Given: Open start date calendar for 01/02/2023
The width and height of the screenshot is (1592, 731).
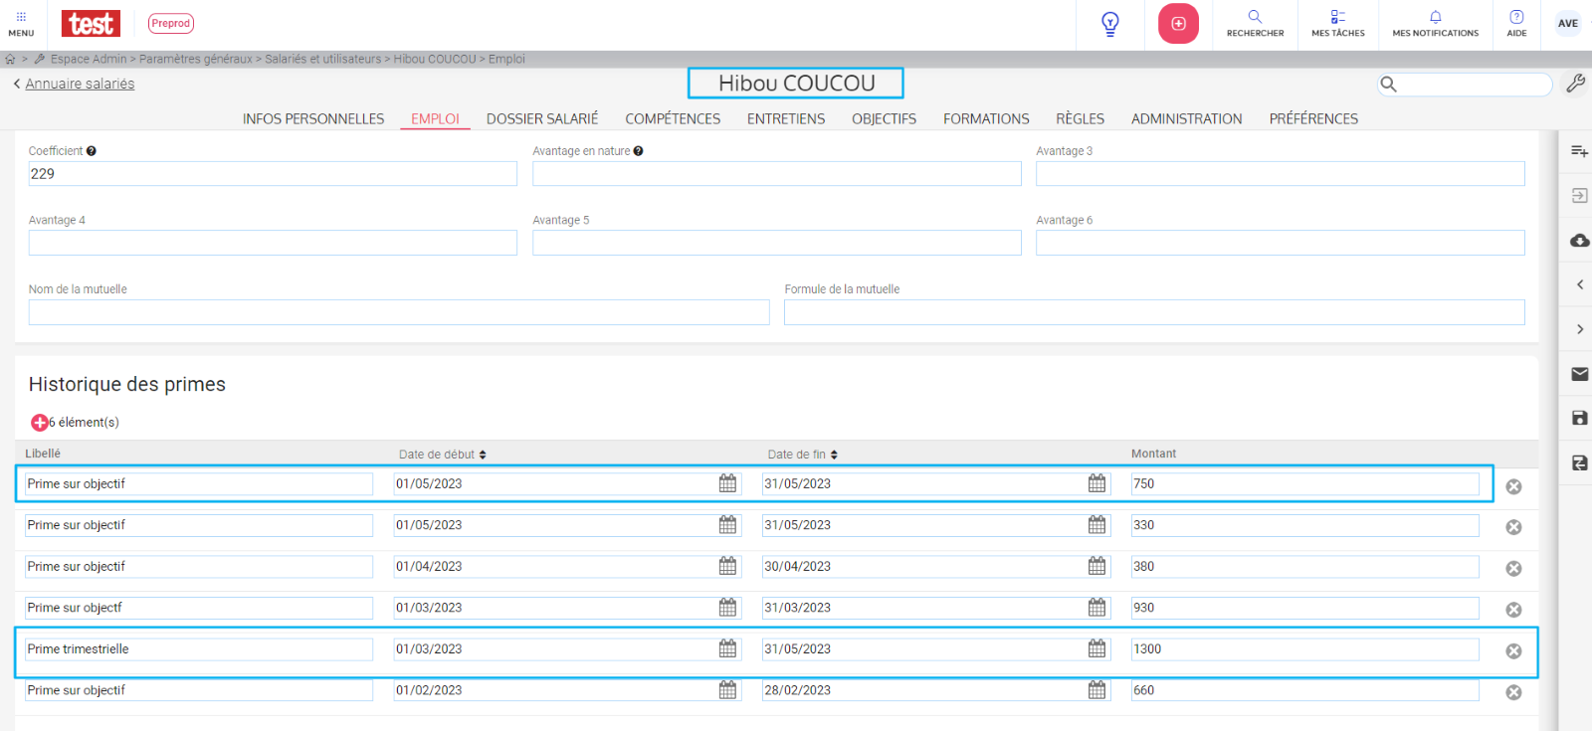Looking at the screenshot, I should click(x=728, y=690).
